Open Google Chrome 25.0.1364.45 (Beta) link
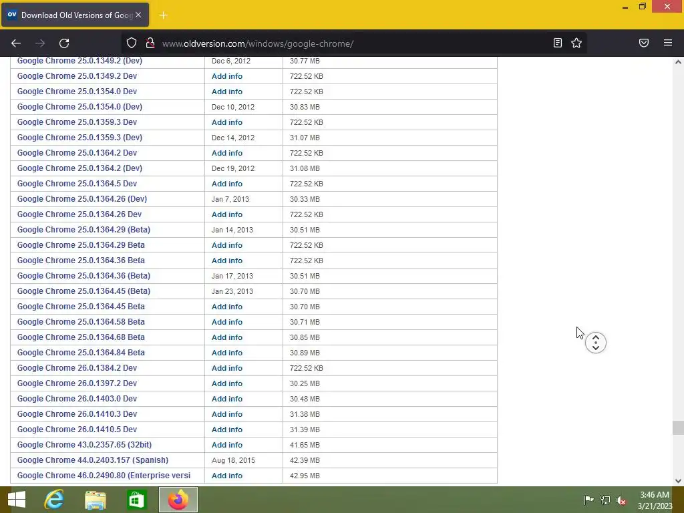684x513 pixels. click(83, 291)
